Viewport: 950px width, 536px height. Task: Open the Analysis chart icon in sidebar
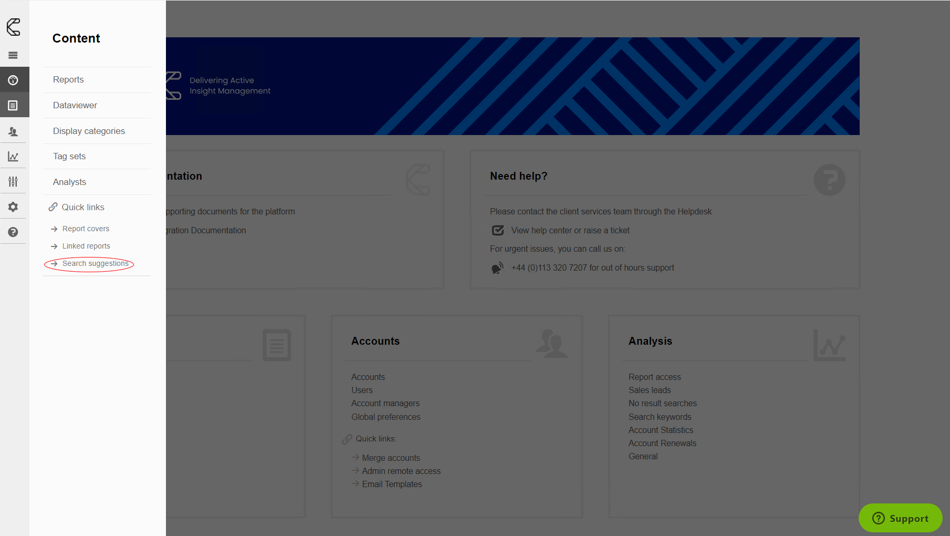(13, 157)
